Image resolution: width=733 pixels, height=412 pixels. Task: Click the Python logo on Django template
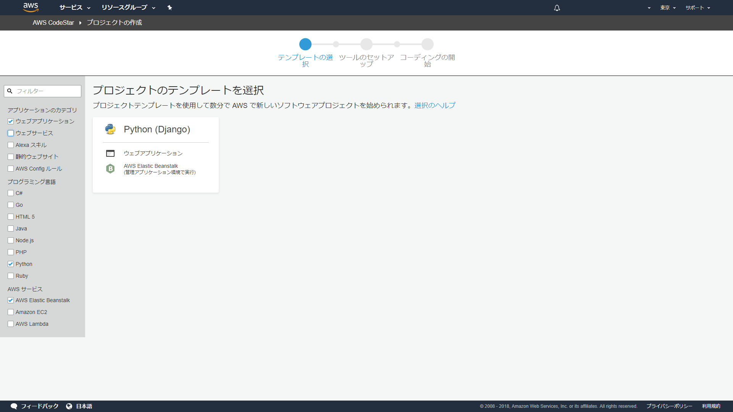coord(110,129)
